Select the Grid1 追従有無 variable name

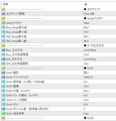(15, 113)
